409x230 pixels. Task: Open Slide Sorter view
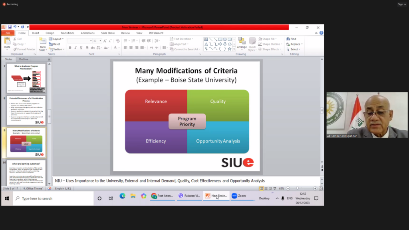point(266,188)
